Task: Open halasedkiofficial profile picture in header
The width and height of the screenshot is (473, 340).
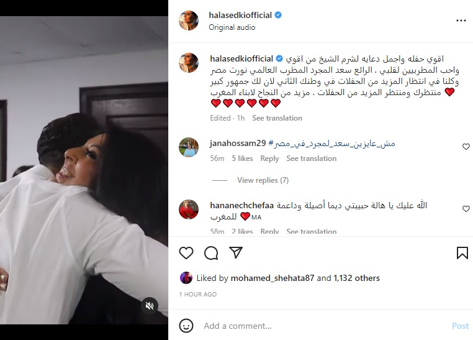Action: click(189, 21)
